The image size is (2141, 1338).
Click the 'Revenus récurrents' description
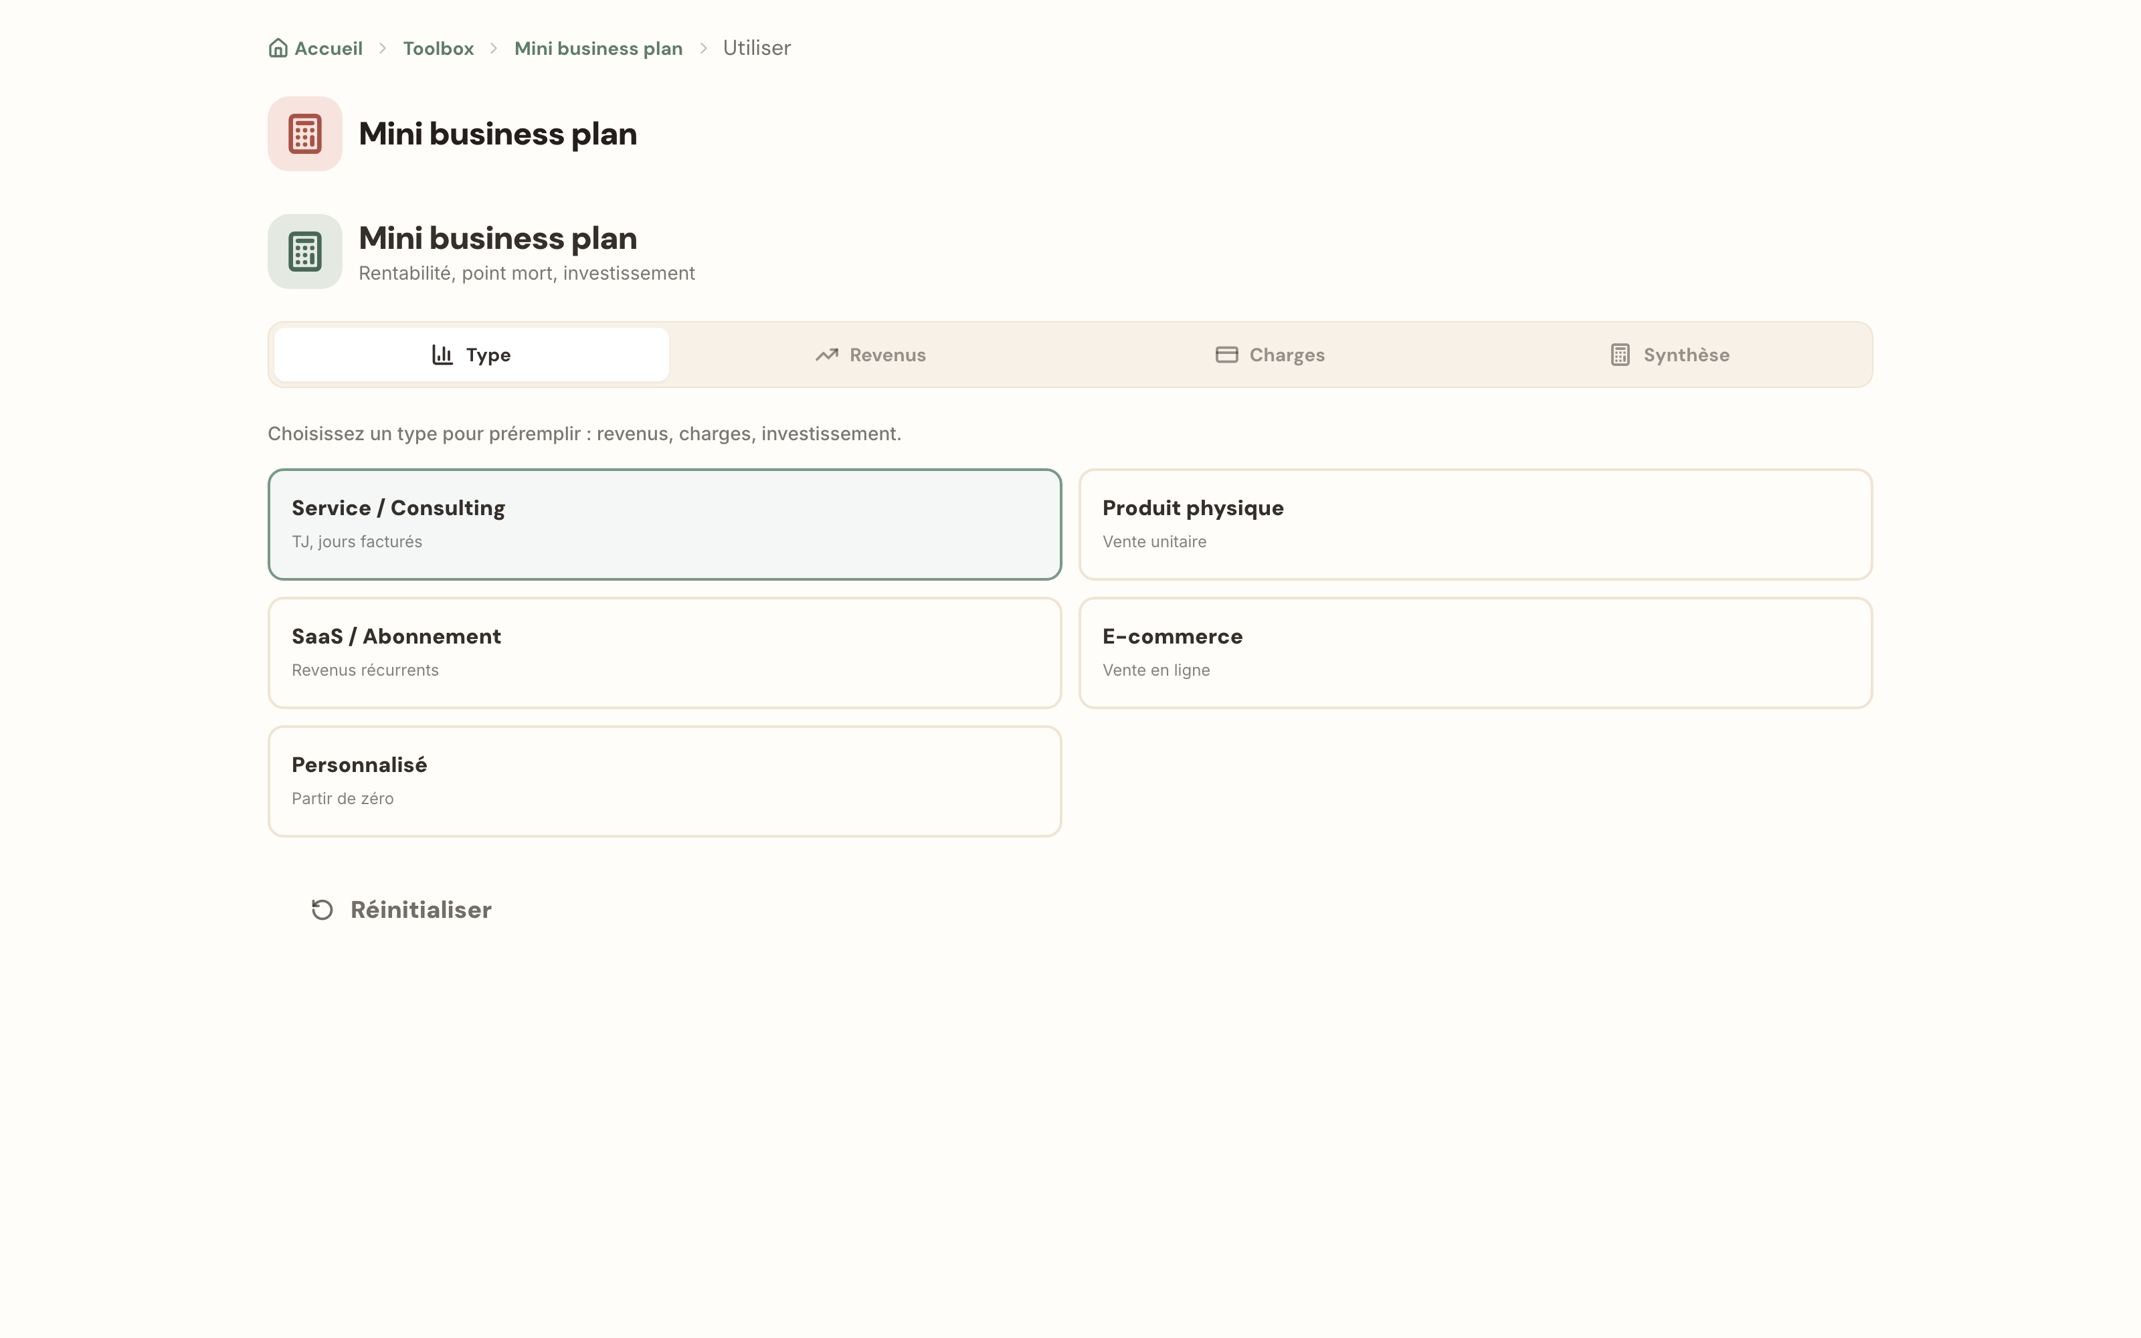tap(365, 670)
